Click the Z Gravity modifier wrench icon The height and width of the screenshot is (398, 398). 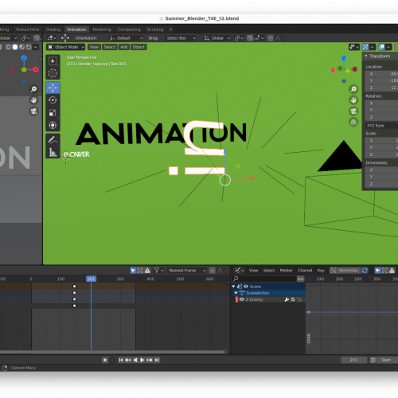pyautogui.click(x=287, y=299)
